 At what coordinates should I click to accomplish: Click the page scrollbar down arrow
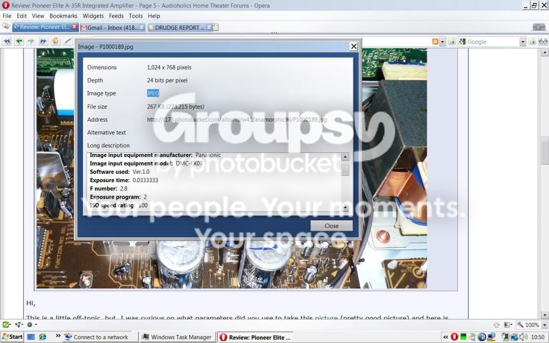545,315
